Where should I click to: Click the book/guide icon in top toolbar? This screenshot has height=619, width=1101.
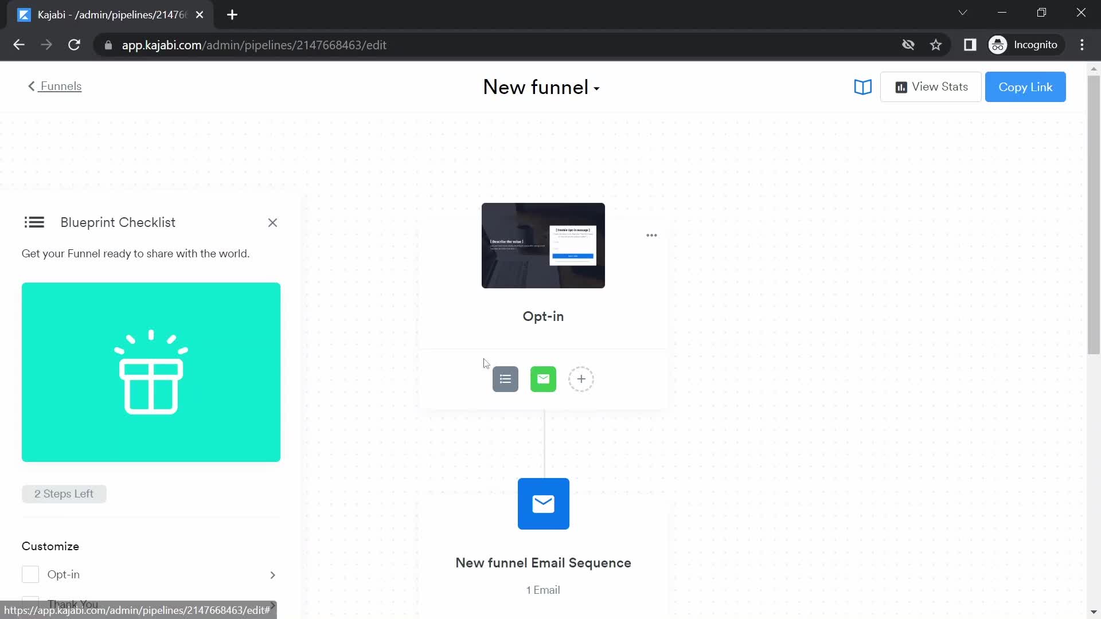click(x=863, y=86)
